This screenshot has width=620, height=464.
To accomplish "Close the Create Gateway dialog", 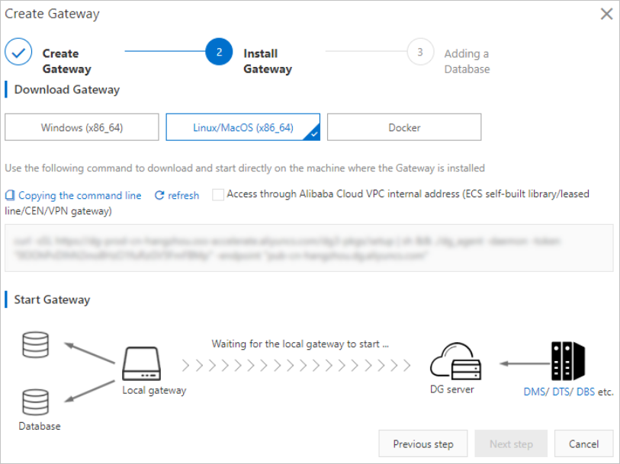I will (606, 14).
